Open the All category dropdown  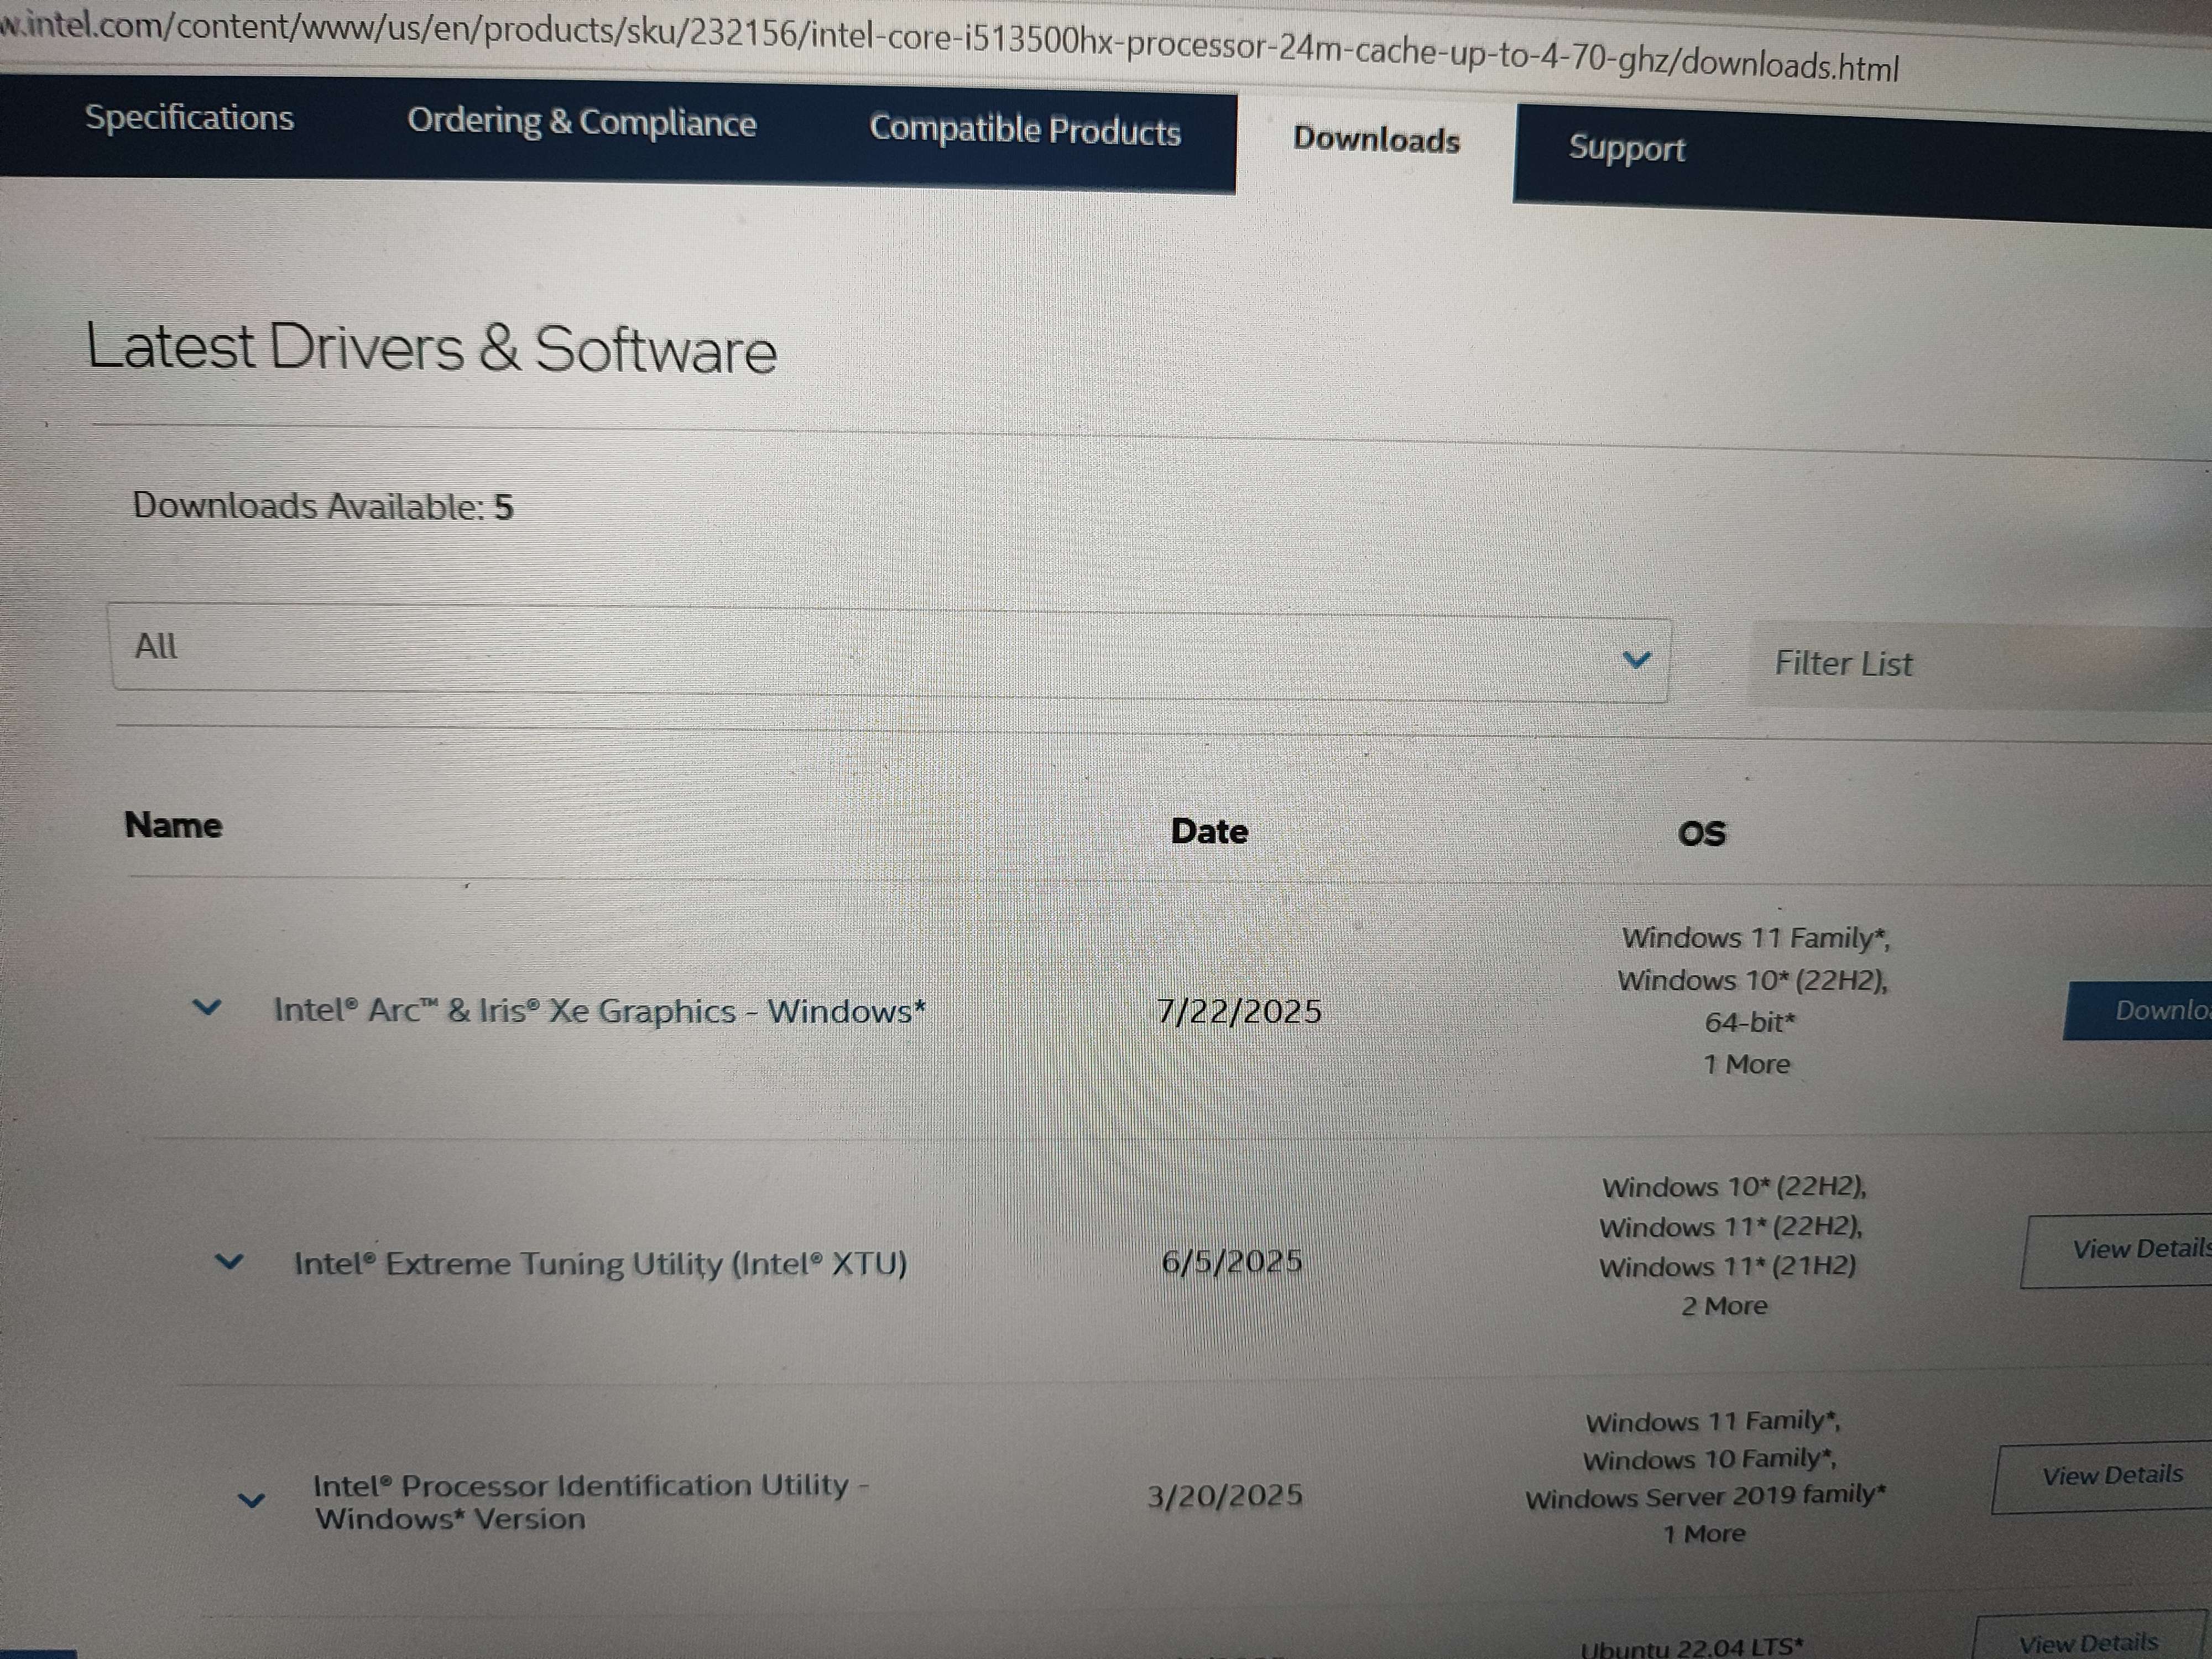[x=890, y=652]
